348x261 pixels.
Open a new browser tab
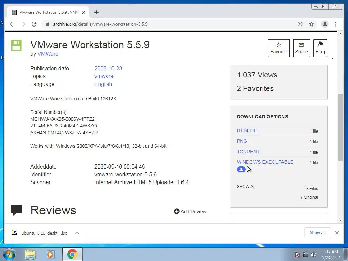(96, 12)
